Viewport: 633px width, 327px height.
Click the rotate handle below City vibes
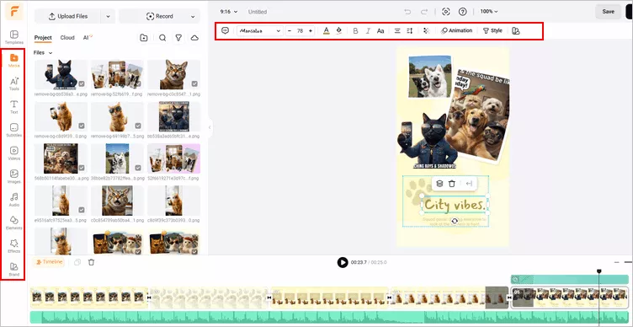click(455, 221)
